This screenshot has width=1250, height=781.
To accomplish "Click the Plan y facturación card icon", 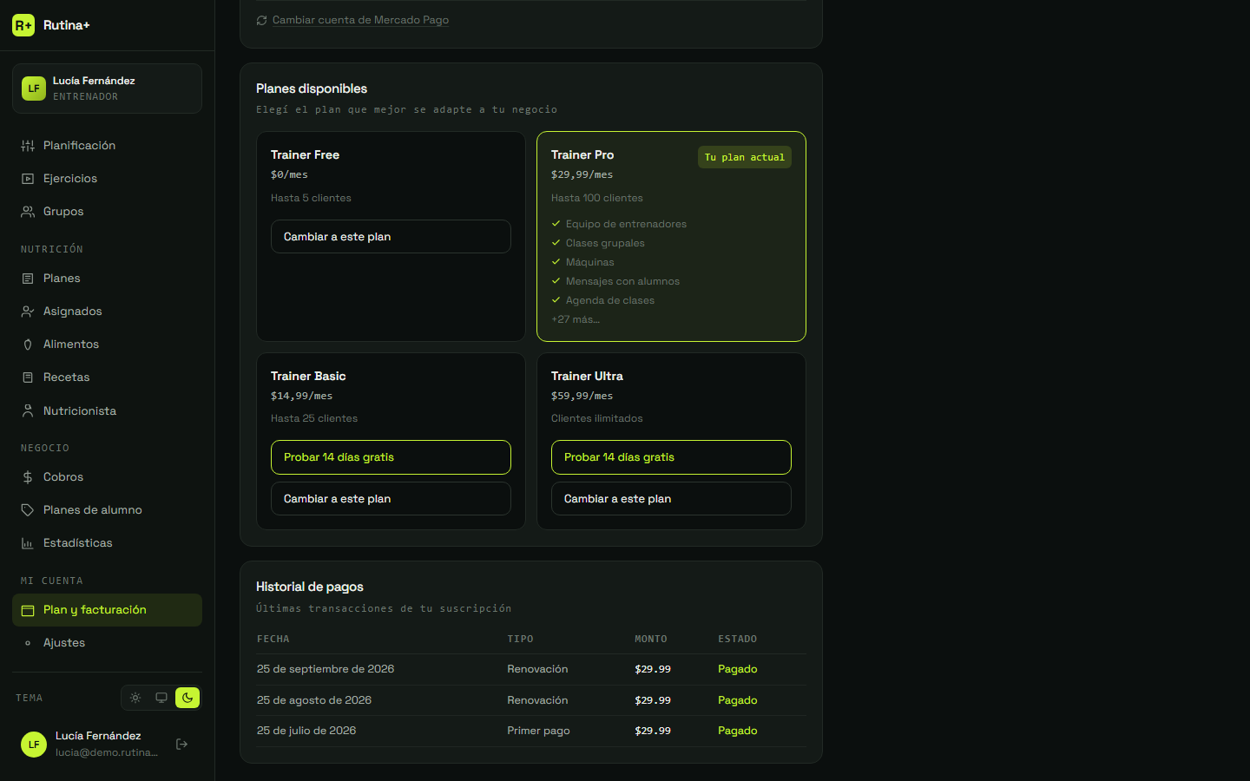I will [x=28, y=610].
